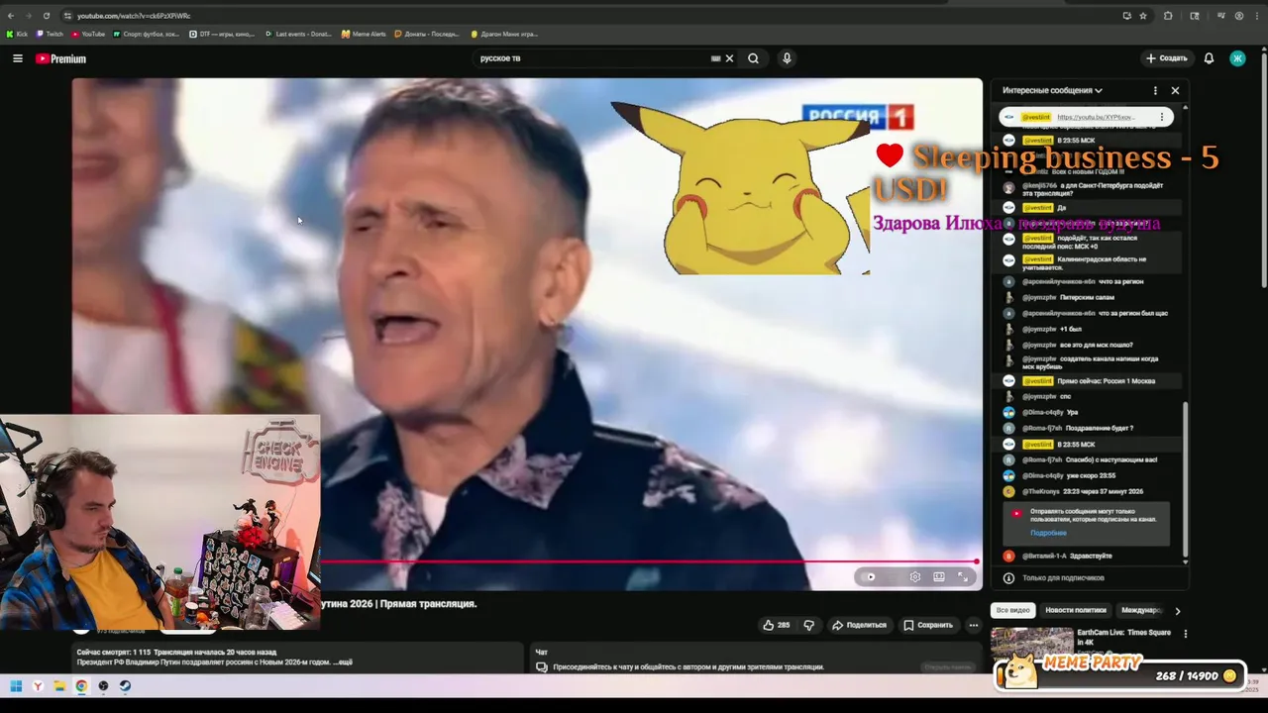Open the pinned youtu.be link in chat
This screenshot has height=713, width=1268.
coord(1095,117)
